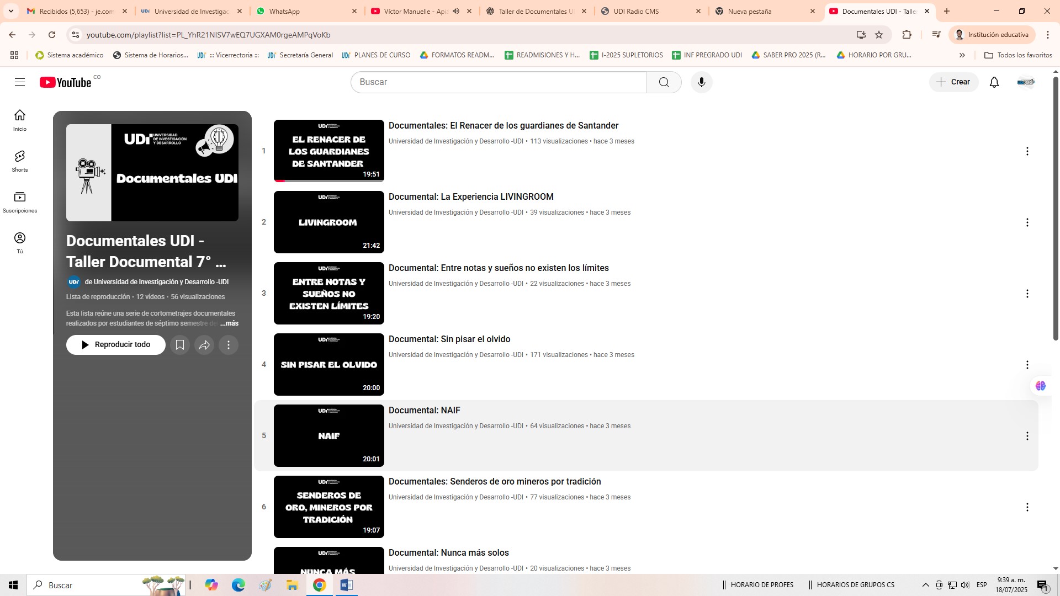Go to Shorts in the sidebar
The image size is (1060, 596).
pos(20,161)
